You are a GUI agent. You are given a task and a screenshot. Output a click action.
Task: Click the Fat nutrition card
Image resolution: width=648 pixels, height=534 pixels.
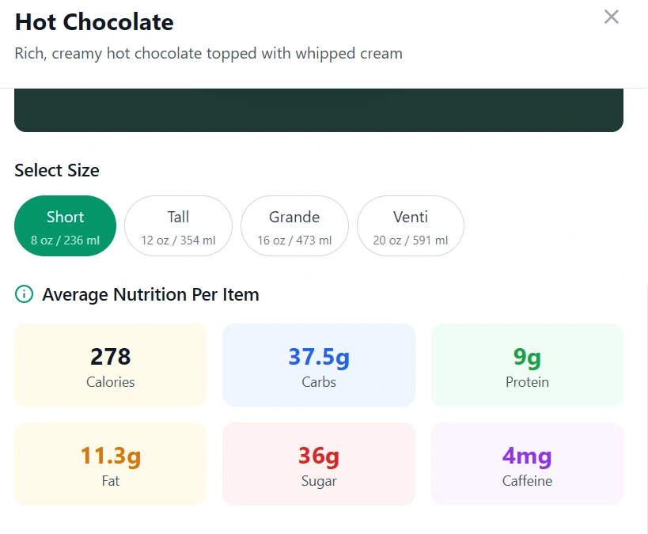tap(110, 464)
